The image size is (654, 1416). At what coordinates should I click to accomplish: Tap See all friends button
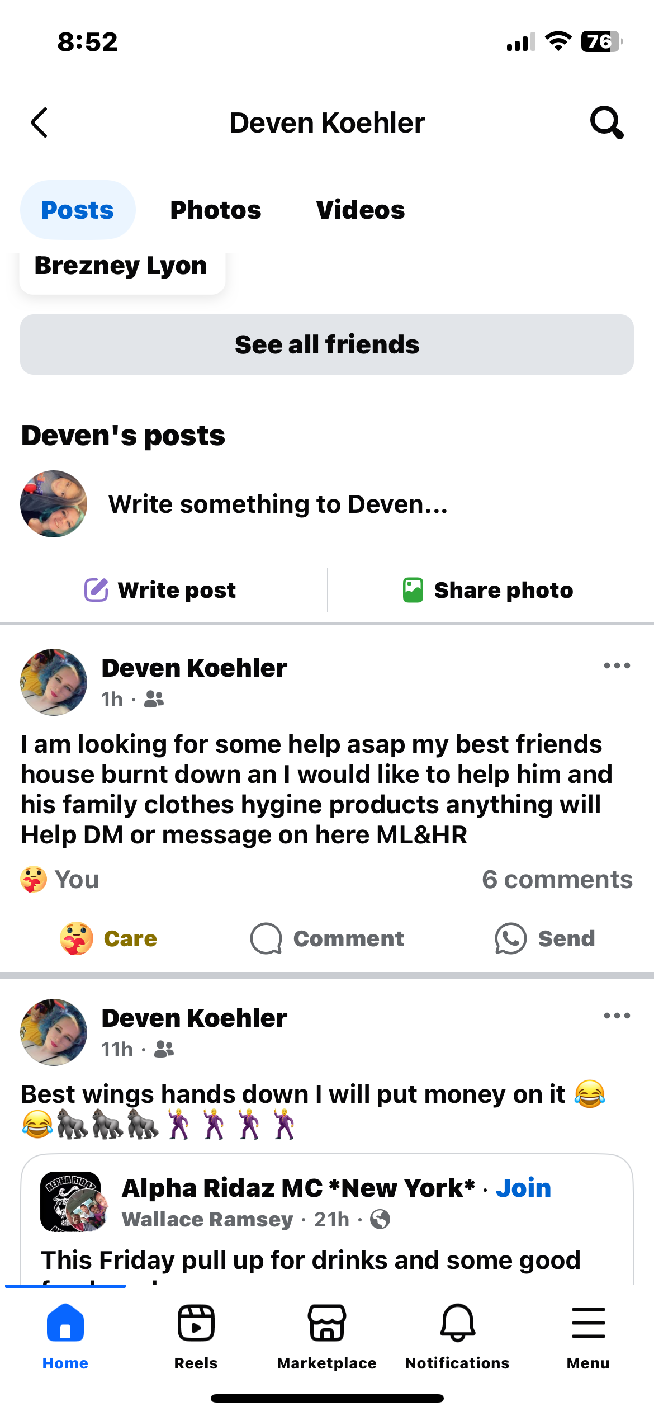pos(327,344)
